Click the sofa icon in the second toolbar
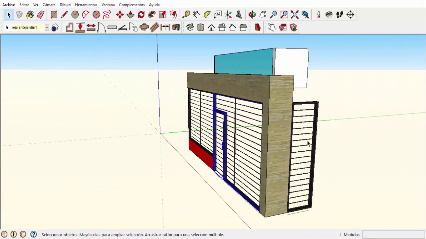The height and width of the screenshot is (239, 426). pyautogui.click(x=176, y=28)
